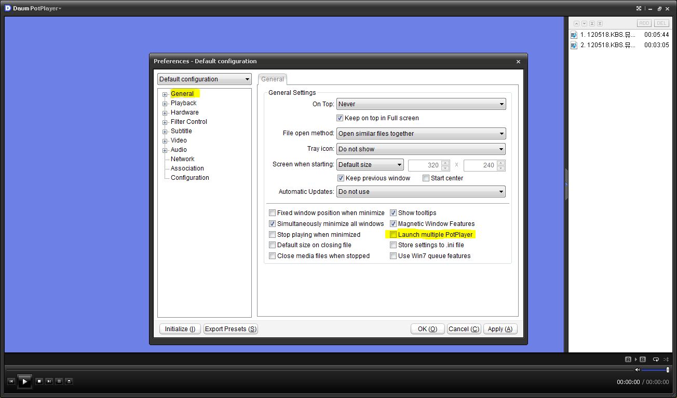Click the volume slider handle
This screenshot has width=677, height=398.
(x=668, y=369)
